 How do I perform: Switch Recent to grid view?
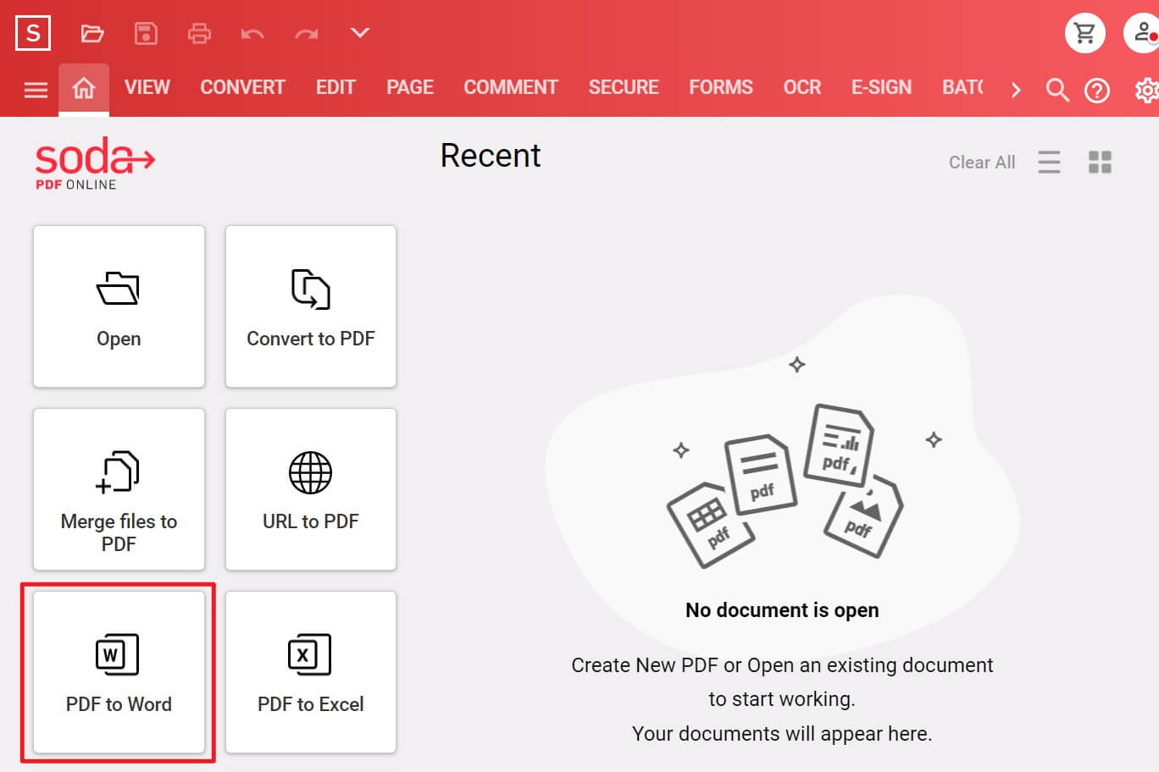coord(1100,162)
